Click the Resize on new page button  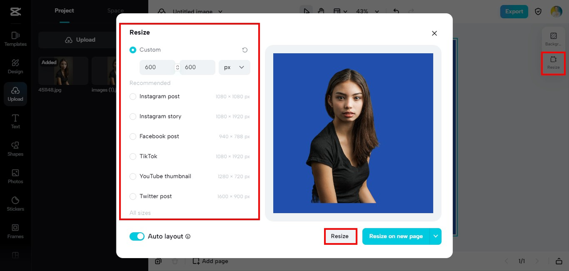click(x=396, y=236)
